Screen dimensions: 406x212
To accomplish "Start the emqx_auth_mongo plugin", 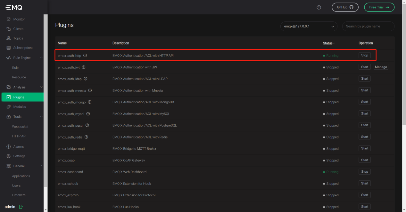I will tap(365, 102).
